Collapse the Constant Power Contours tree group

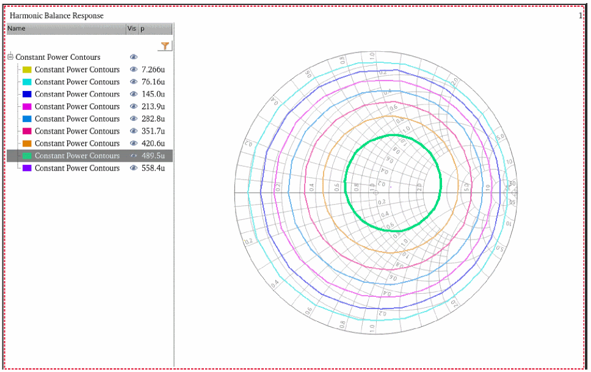[x=10, y=57]
